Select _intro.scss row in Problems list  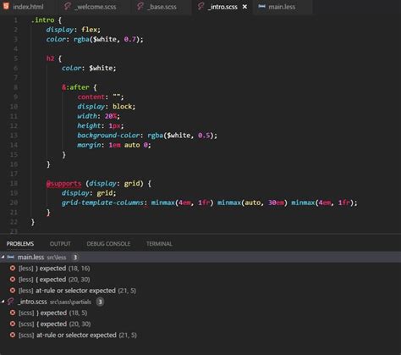click(x=200, y=302)
